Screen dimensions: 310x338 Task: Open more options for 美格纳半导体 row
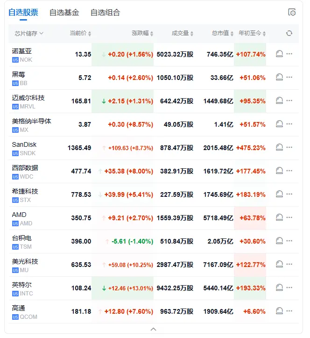pyautogui.click(x=289, y=124)
